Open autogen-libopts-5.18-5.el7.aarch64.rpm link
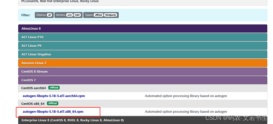The height and width of the screenshot is (124, 273). click(54, 96)
